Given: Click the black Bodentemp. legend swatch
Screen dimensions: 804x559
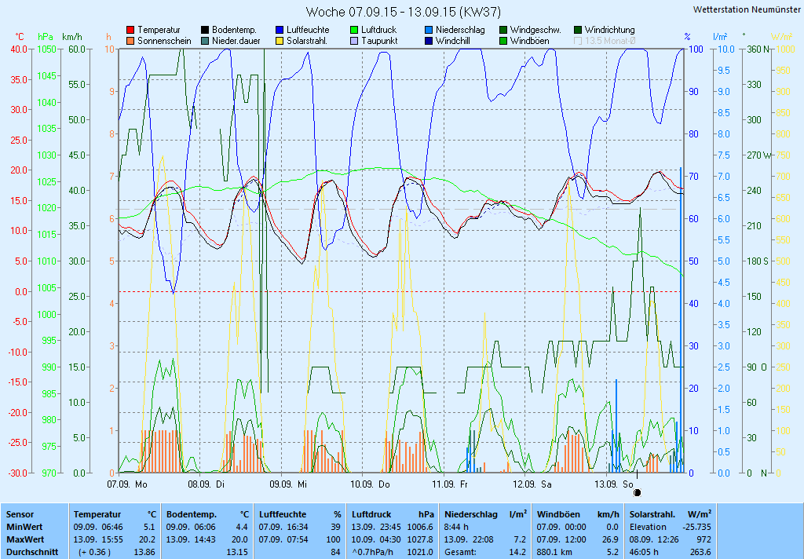Looking at the screenshot, I should (x=205, y=31).
